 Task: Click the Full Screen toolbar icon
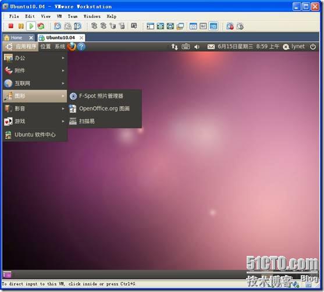click(161, 26)
